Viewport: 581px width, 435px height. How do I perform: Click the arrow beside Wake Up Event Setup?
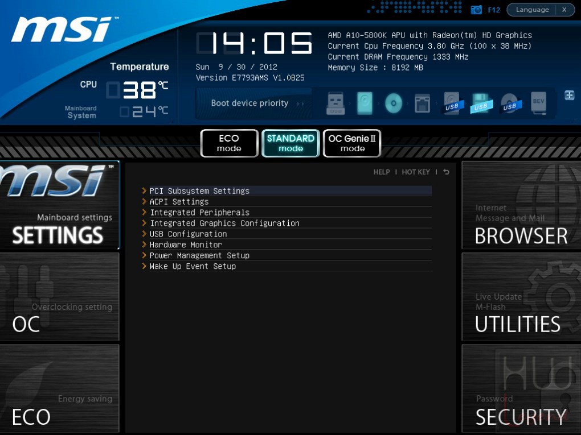coord(144,266)
